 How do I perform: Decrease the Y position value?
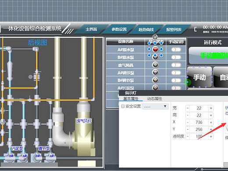[188, 129]
